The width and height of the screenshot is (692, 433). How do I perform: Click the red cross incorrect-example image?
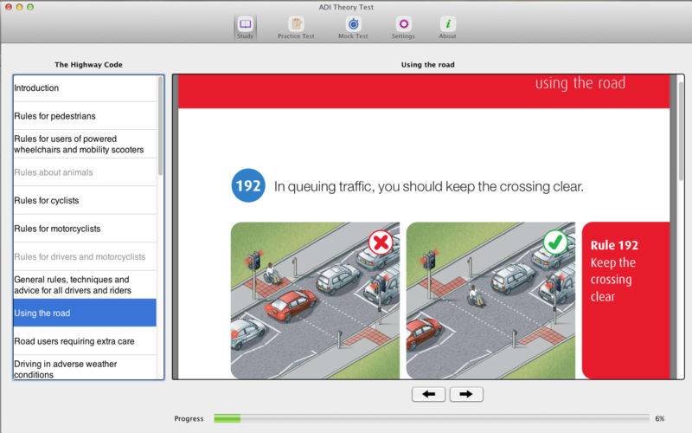[315, 301]
